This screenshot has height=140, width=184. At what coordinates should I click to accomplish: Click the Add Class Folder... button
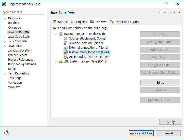coord(160,65)
